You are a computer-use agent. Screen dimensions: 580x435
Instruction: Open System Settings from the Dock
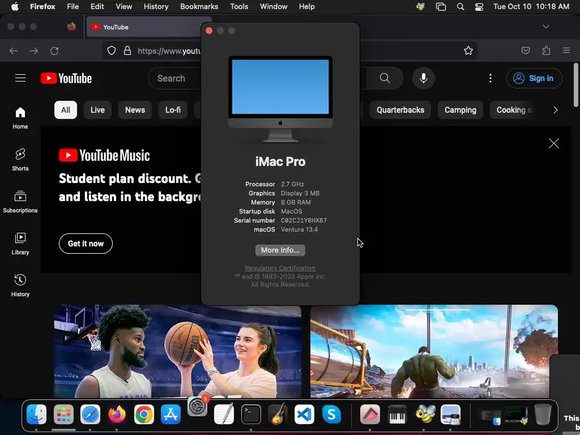pos(198,407)
